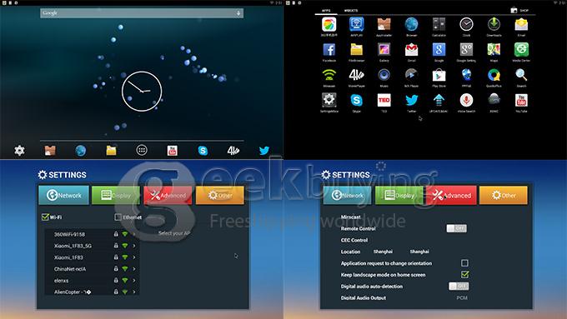Open the Miracast app
This screenshot has width=567, height=319.
click(329, 76)
